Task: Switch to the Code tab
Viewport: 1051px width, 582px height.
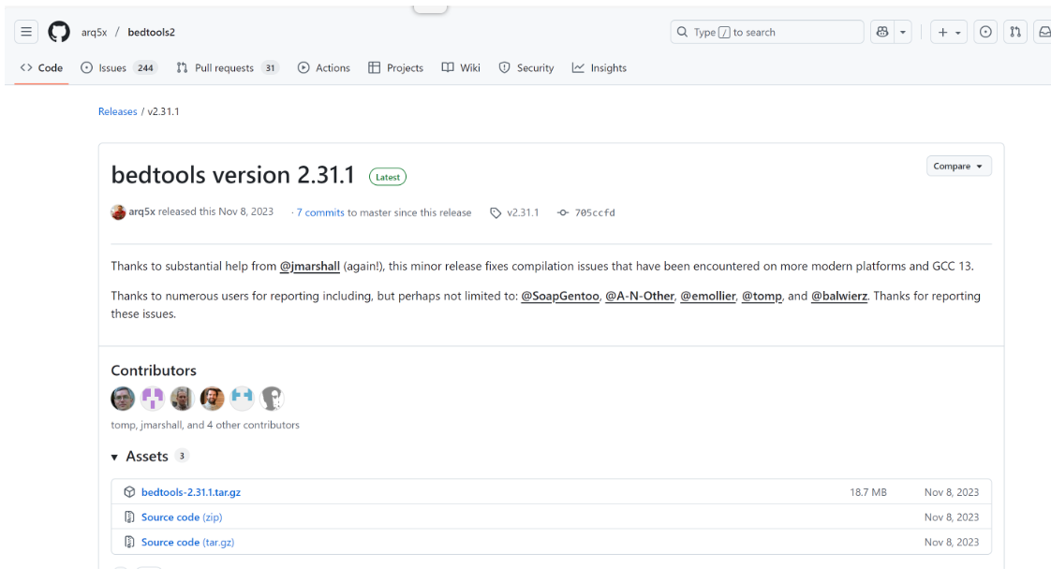Action: (x=41, y=67)
